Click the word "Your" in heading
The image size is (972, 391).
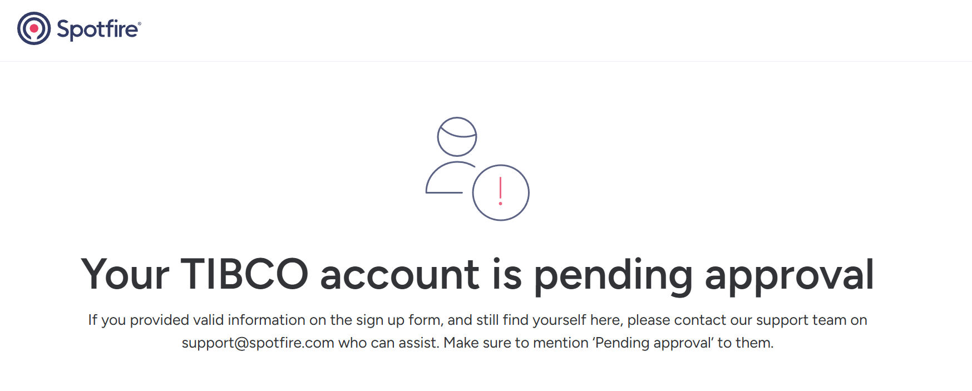[125, 274]
